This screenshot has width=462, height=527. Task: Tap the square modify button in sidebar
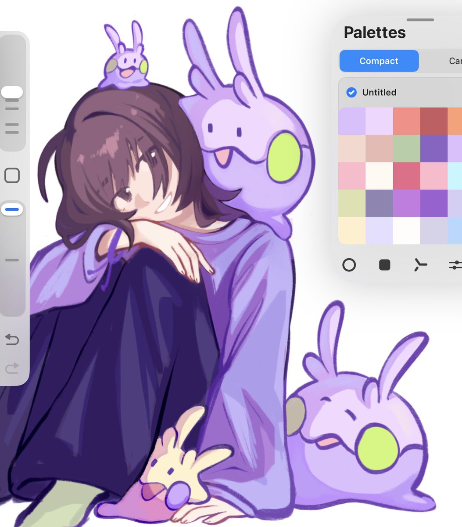click(12, 176)
